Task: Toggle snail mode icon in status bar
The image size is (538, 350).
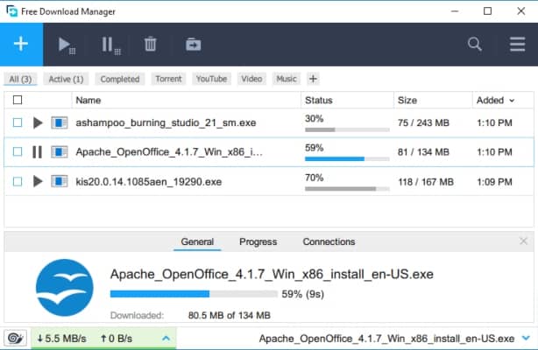Action: [16, 339]
